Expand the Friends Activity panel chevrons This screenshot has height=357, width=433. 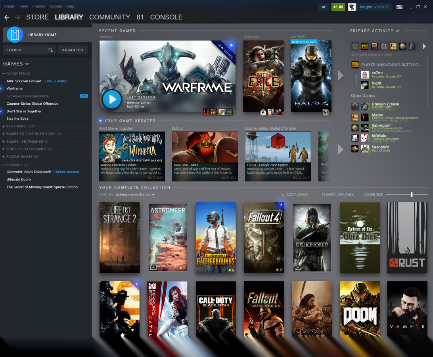398,31
